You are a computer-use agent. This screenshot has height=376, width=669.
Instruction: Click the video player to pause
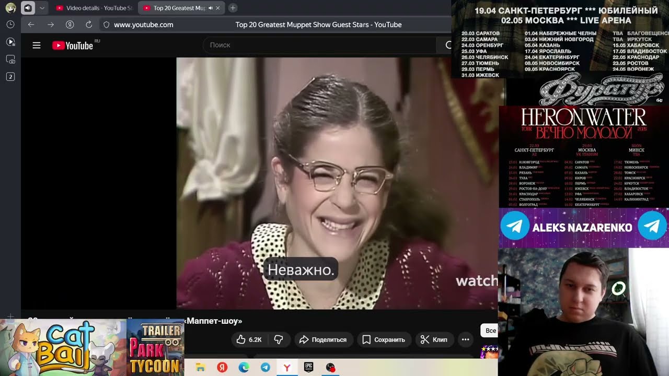337,183
